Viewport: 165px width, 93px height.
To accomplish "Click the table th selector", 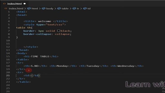I will 23,28.
